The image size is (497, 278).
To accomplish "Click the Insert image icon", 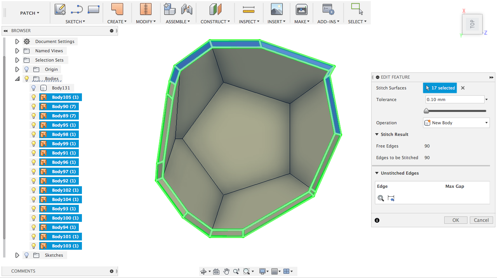I will [x=276, y=9].
